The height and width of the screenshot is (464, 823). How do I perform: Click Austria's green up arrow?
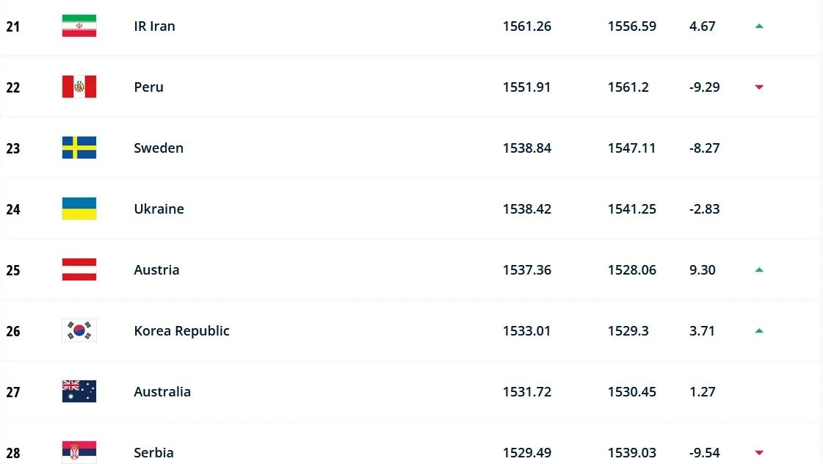[759, 270]
